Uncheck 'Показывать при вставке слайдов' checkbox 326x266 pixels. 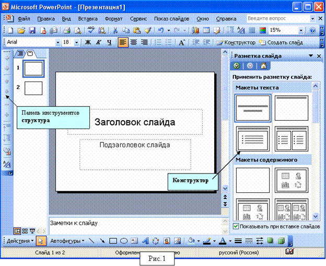coord(236,226)
